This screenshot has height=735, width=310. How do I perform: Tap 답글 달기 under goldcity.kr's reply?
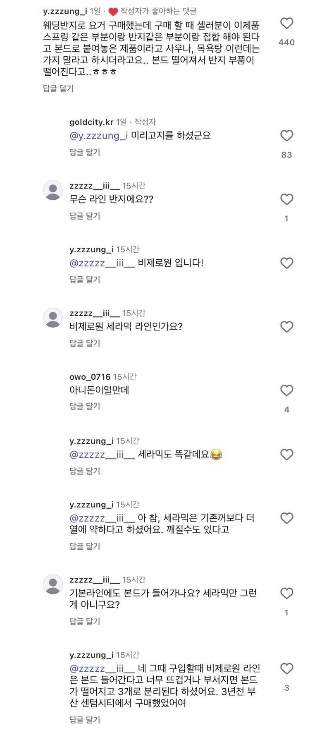[85, 152]
